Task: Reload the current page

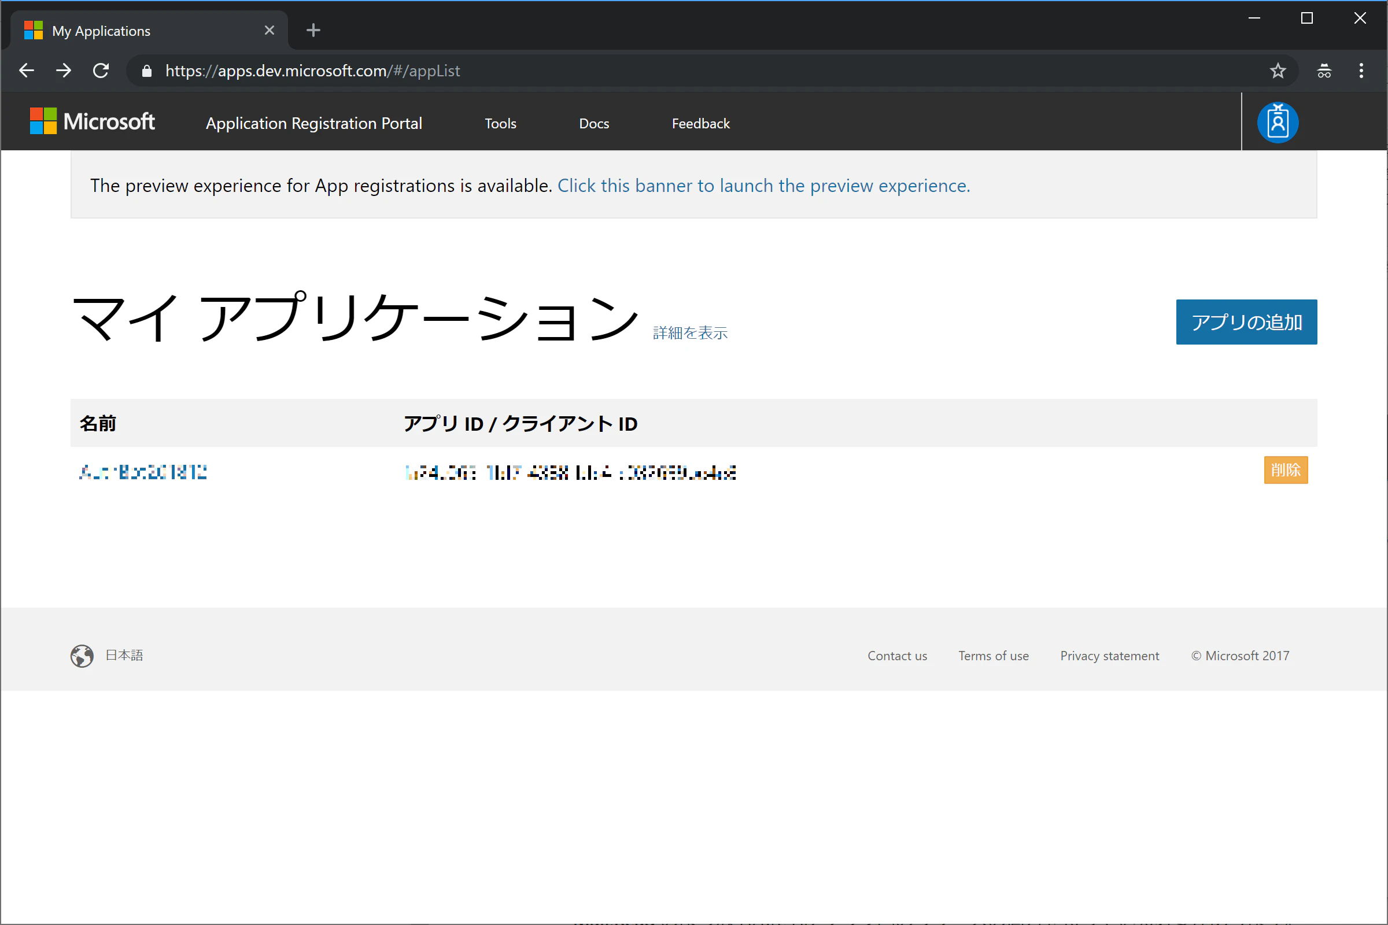Action: coord(101,71)
